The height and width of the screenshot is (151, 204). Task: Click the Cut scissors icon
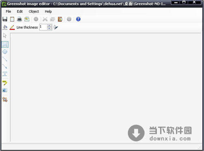click(45, 19)
